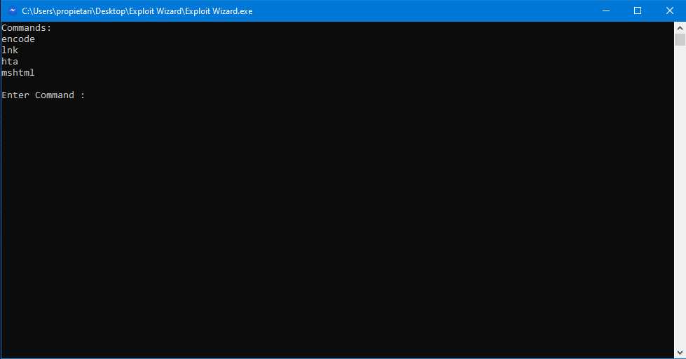Close the Exploit Wizard console window
This screenshot has height=359, width=686.
(669, 11)
